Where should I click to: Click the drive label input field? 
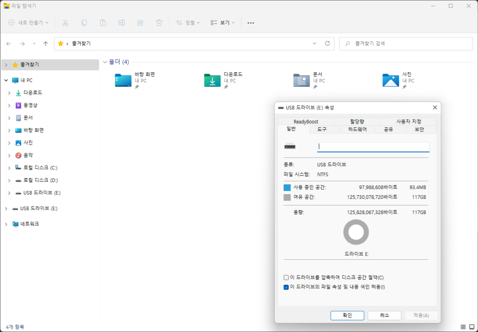(373, 147)
